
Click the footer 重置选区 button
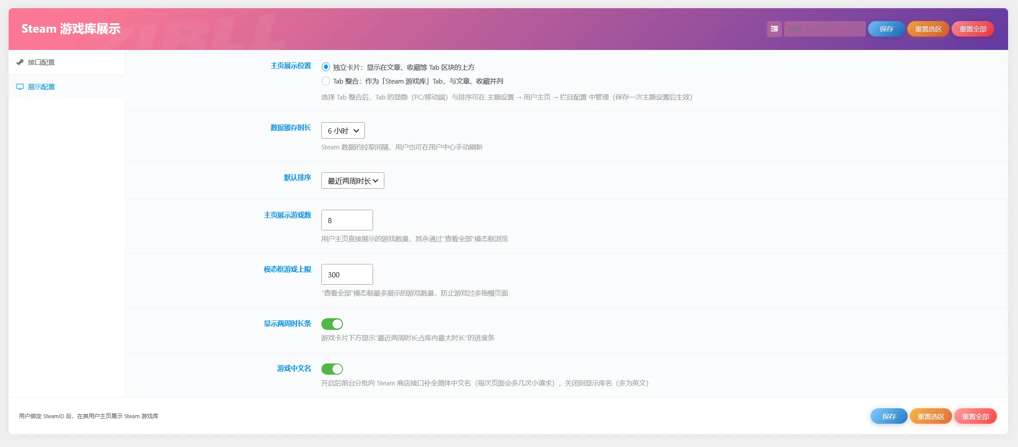[x=931, y=416]
